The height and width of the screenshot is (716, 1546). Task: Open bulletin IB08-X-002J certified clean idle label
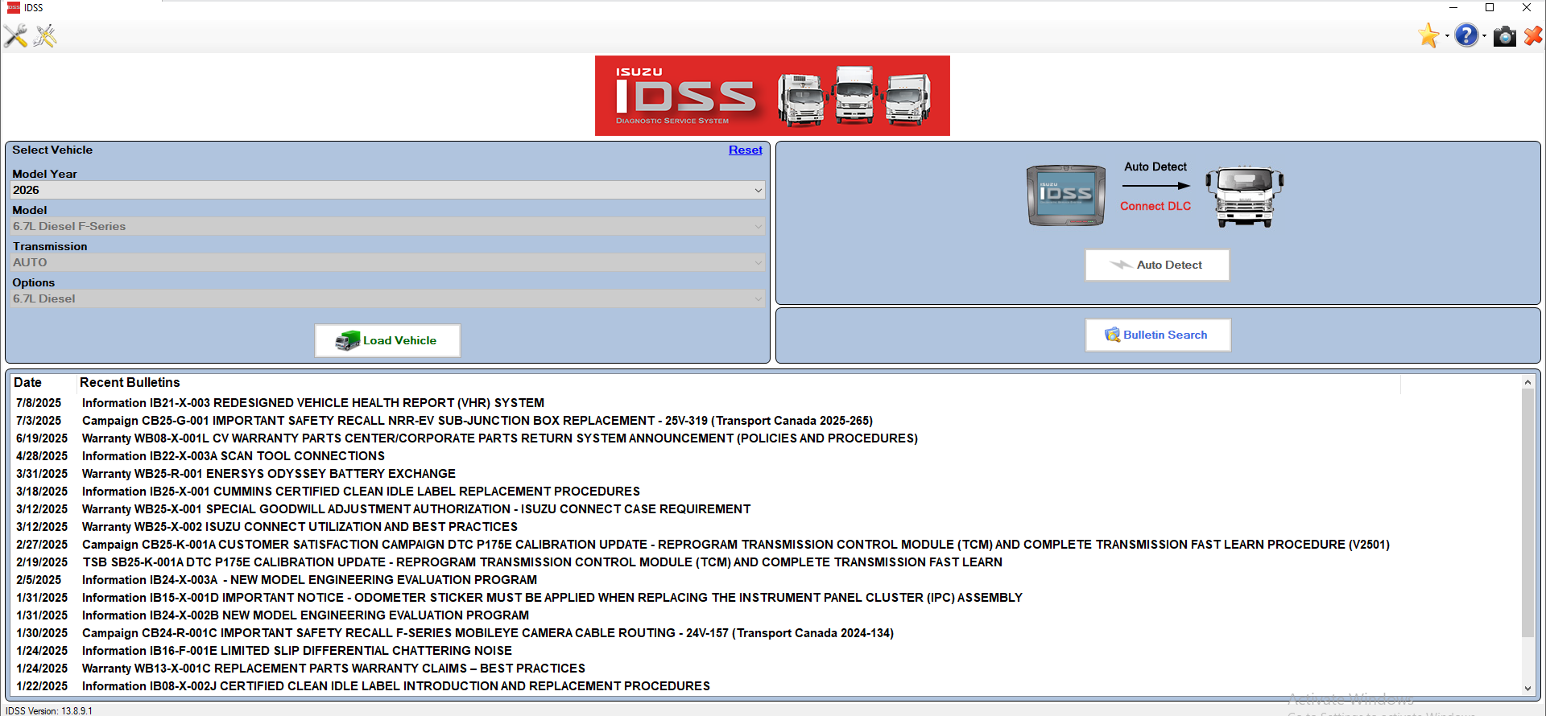(396, 686)
